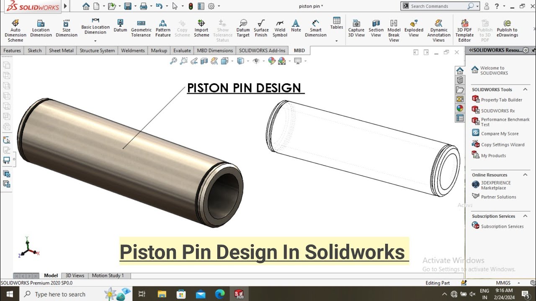Screen dimensions: 536x301
Task: Click Capture 3D View
Action: click(356, 28)
